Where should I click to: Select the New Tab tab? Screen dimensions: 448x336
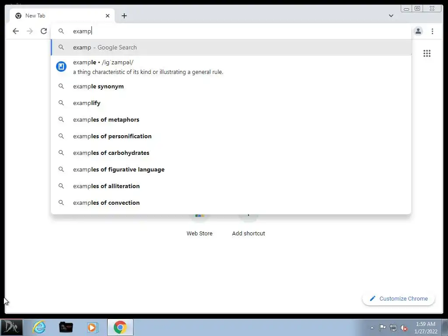click(62, 16)
